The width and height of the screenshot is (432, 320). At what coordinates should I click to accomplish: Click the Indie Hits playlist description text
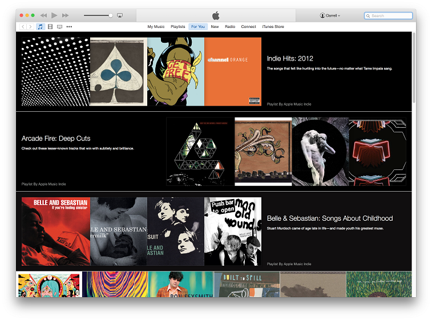coord(329,68)
